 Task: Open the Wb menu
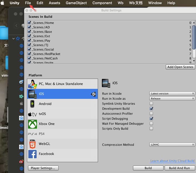120,3
